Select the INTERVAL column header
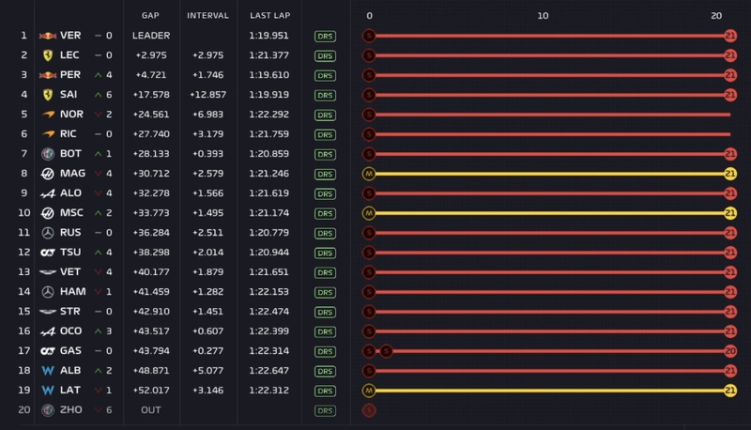 (x=207, y=16)
